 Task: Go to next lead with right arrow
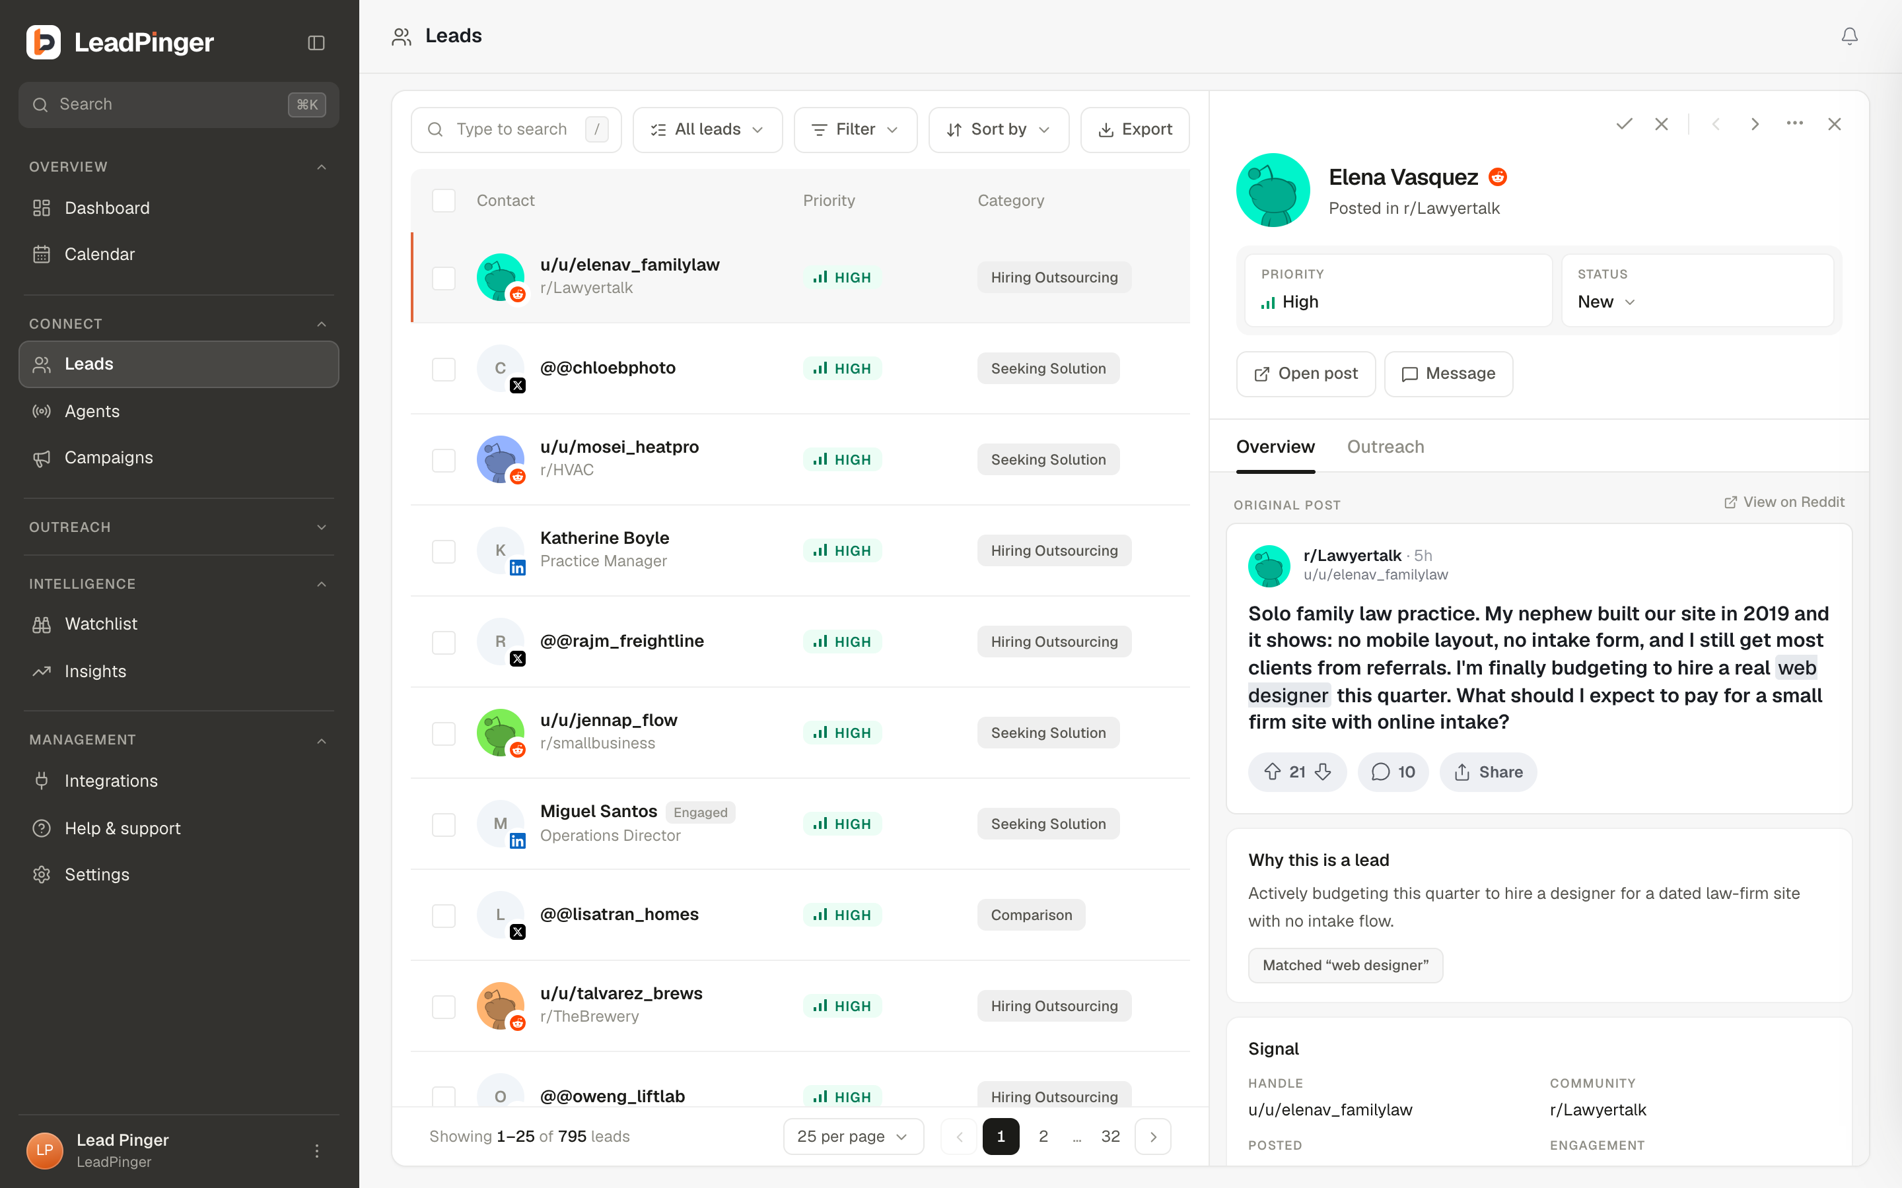[x=1755, y=124]
